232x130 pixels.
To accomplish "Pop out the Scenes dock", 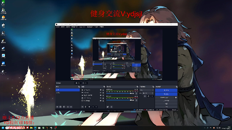I will (79, 87).
